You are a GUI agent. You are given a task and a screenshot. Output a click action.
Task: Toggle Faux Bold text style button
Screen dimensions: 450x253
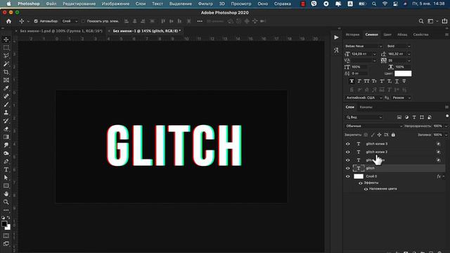[x=352, y=82]
